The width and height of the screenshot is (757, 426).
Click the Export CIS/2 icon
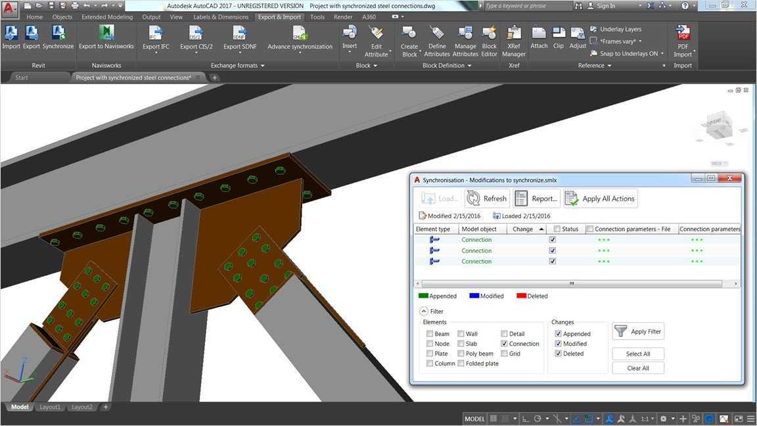pyautogui.click(x=196, y=34)
